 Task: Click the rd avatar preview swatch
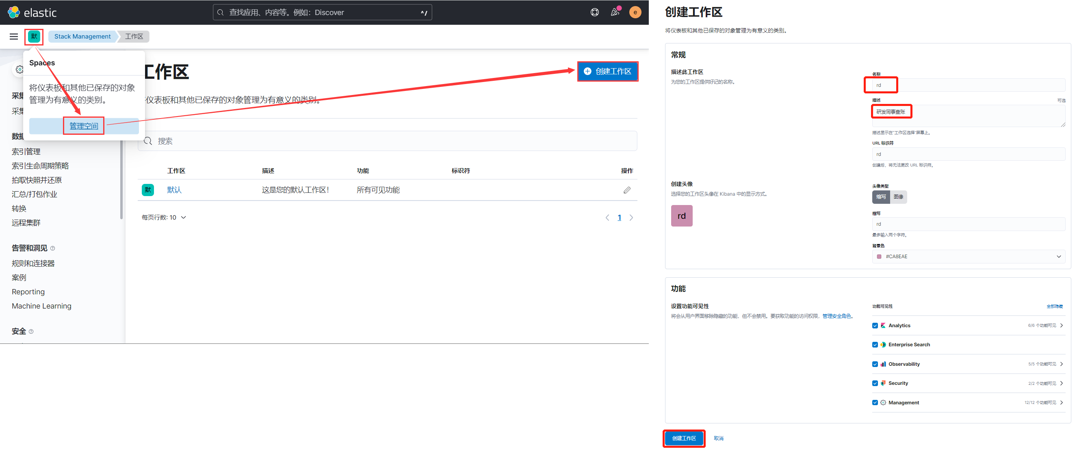pos(682,216)
